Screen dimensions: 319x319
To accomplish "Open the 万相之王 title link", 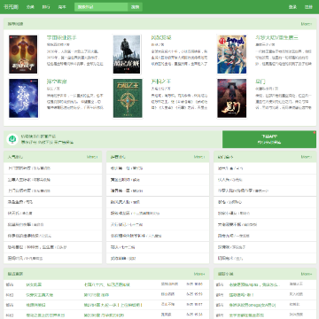I will coord(161,82).
